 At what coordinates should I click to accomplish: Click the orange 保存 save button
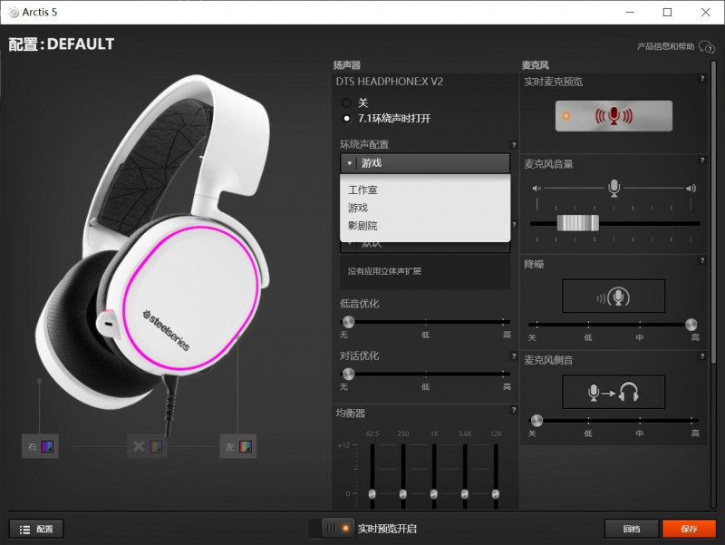(689, 529)
